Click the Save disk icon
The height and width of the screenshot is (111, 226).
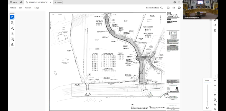pos(168,8)
